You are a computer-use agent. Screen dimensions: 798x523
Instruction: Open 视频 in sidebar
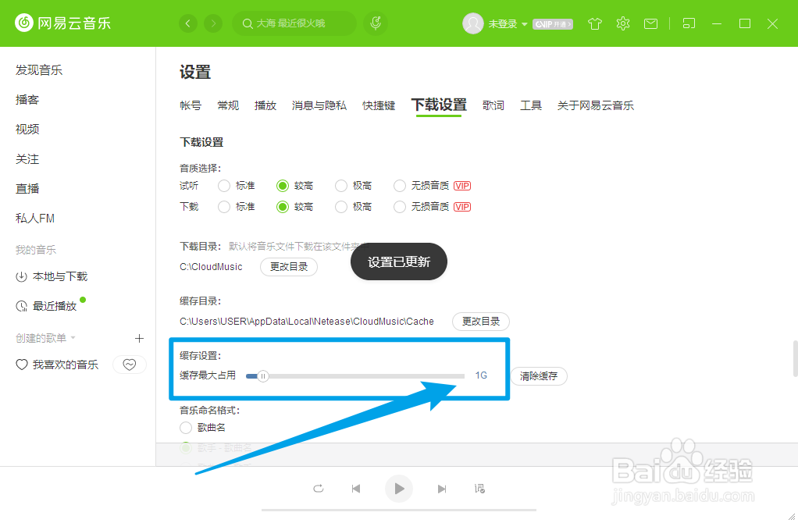[27, 130]
